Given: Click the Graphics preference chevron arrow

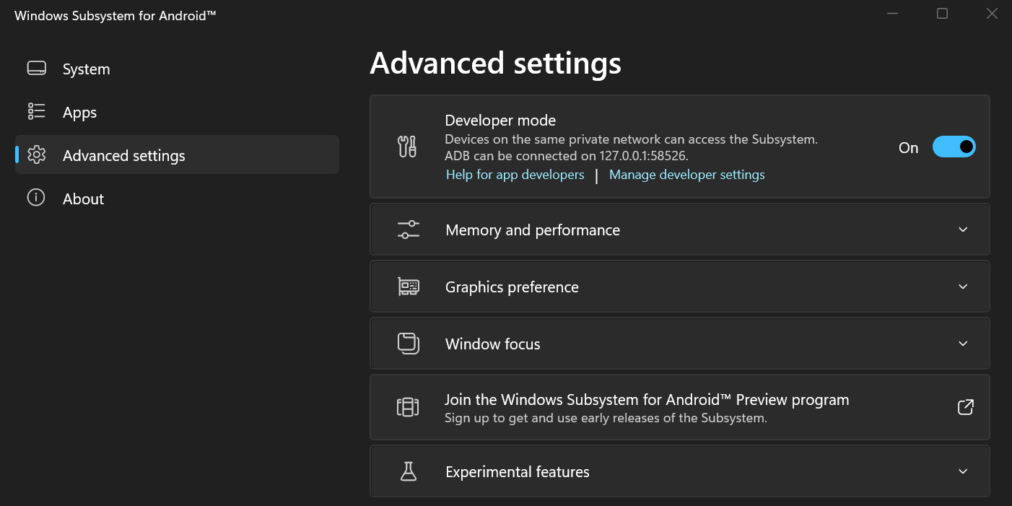Looking at the screenshot, I should (x=963, y=287).
